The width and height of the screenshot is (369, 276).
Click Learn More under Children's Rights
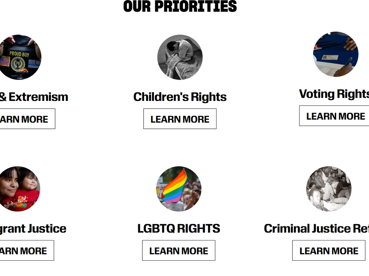180,119
